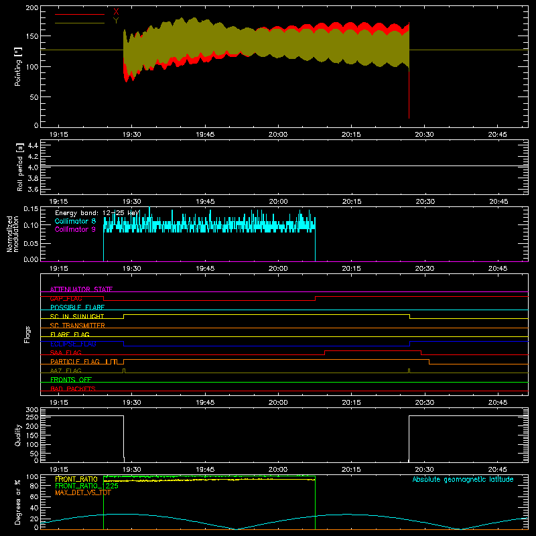Select the MAX_DET_VS_TOT legend entry
The height and width of the screenshot is (536, 536).
tap(83, 492)
